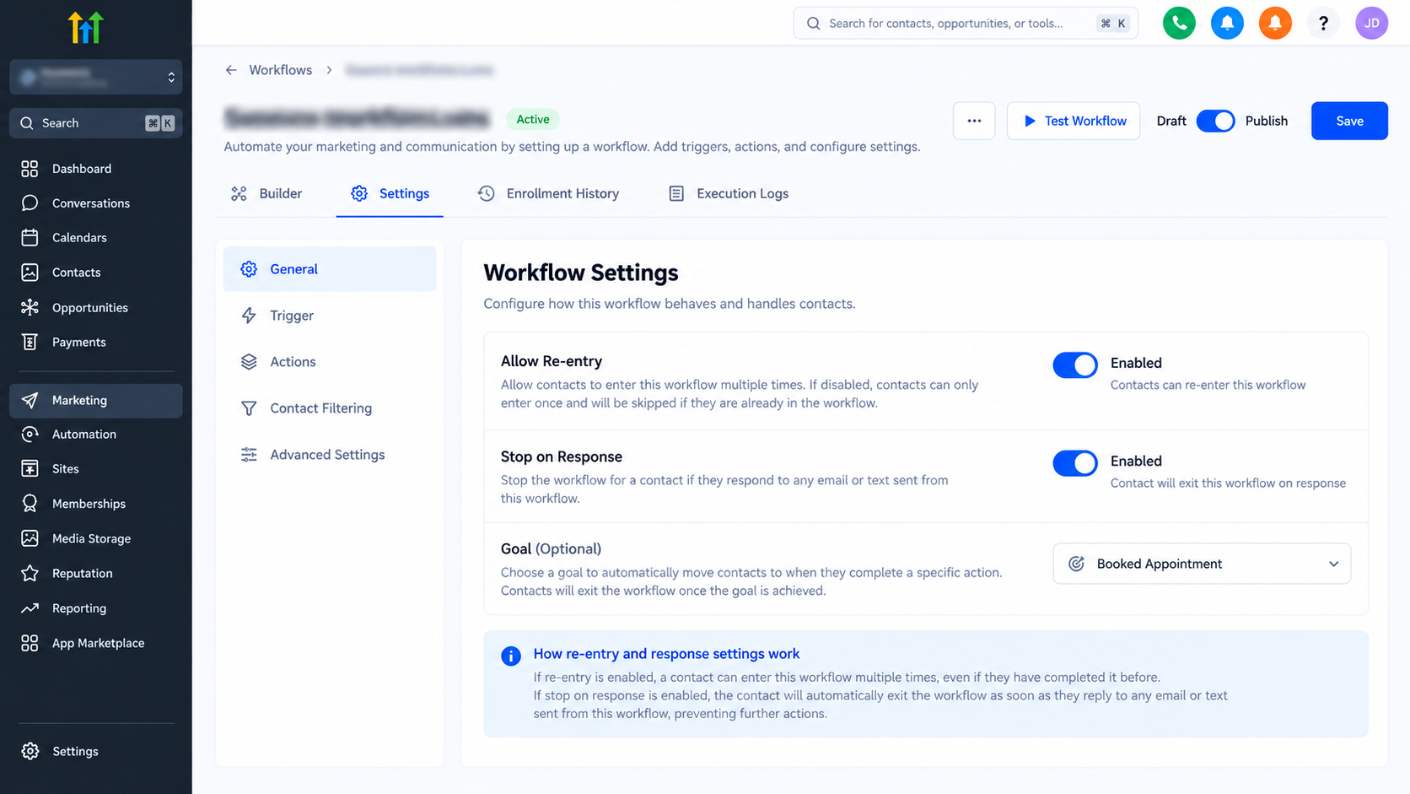Click the Test Workflow button
This screenshot has height=794, width=1410.
[1074, 121]
